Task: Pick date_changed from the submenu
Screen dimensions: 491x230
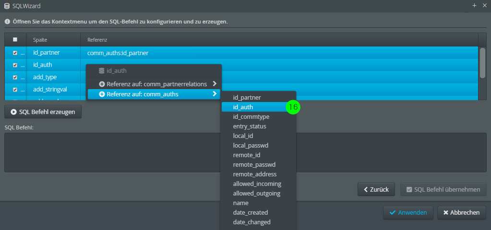Action: coord(259,222)
